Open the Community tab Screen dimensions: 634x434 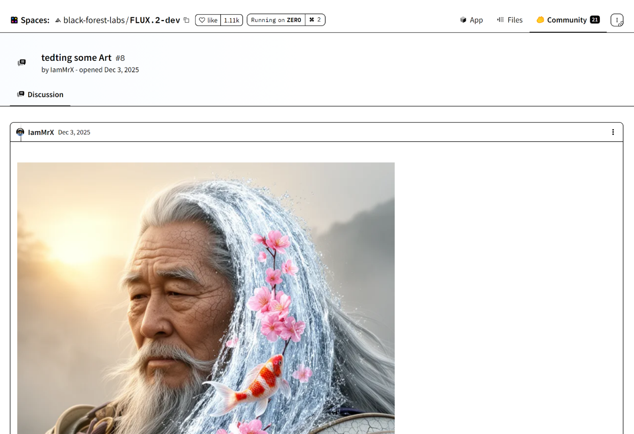pos(568,20)
